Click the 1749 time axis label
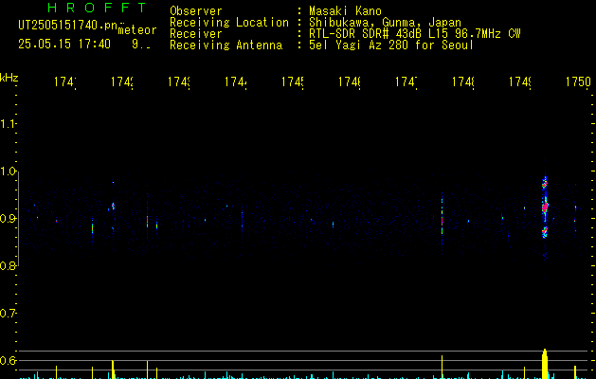Screen dimensions: 596x379 520,81
